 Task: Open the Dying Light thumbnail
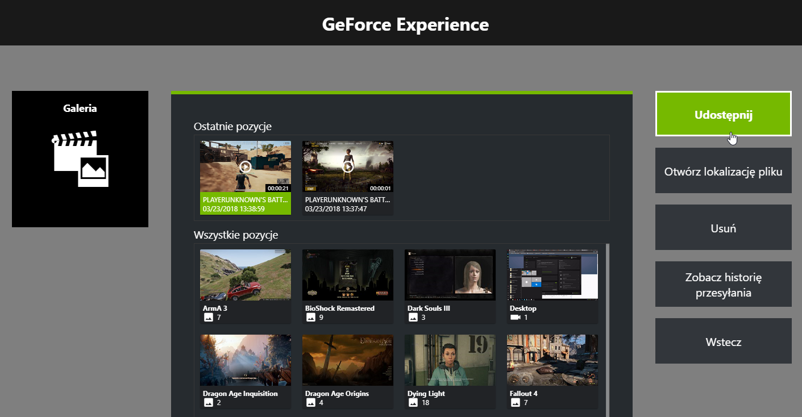point(450,360)
